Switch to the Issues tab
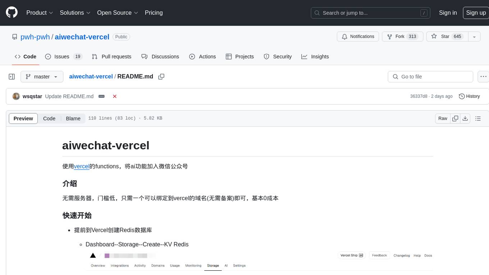 pos(64,57)
